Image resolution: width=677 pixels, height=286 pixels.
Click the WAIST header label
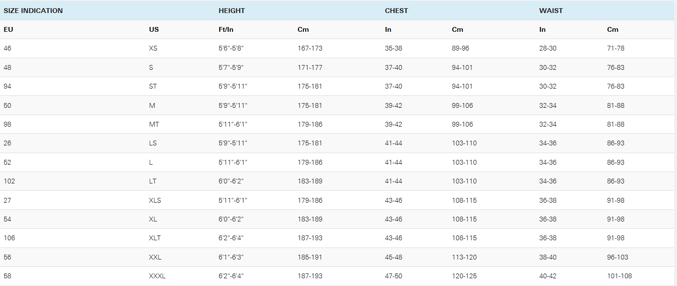point(551,11)
